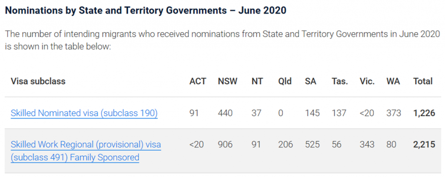Click the 1,226 total for subclass 190
Screen dimensions: 445x178
(x=424, y=113)
